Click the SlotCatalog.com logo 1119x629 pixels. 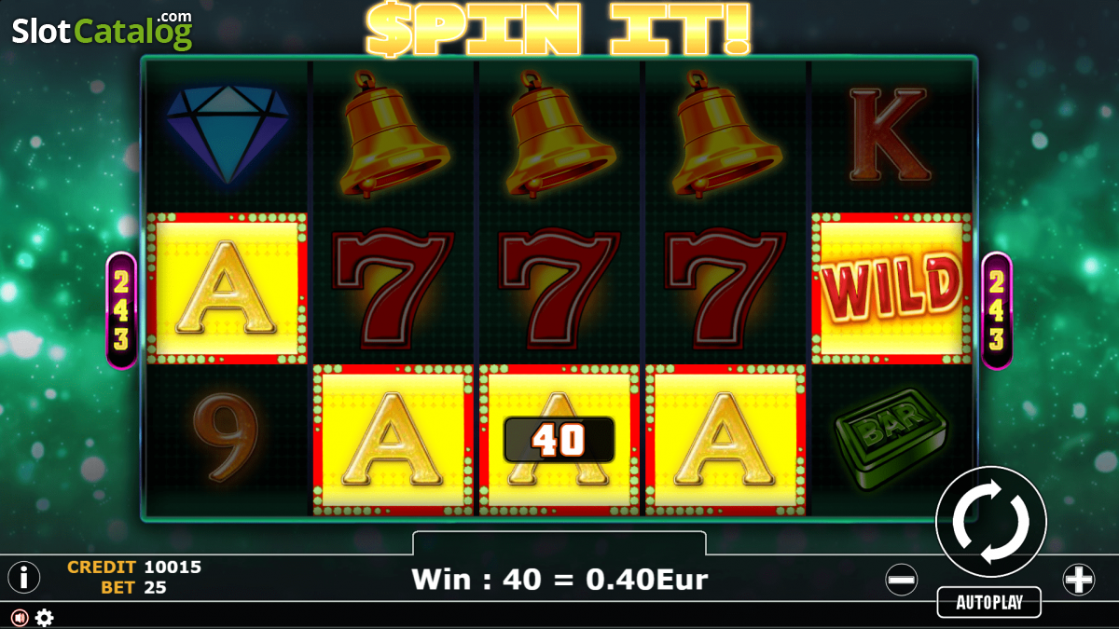point(103,30)
